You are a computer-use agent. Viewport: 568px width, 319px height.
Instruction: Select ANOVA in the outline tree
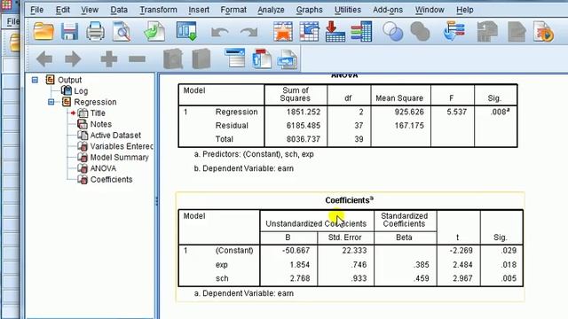coord(103,168)
